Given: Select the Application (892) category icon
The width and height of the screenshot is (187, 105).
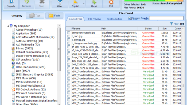Looking at the screenshot, I should (x=13, y=33).
